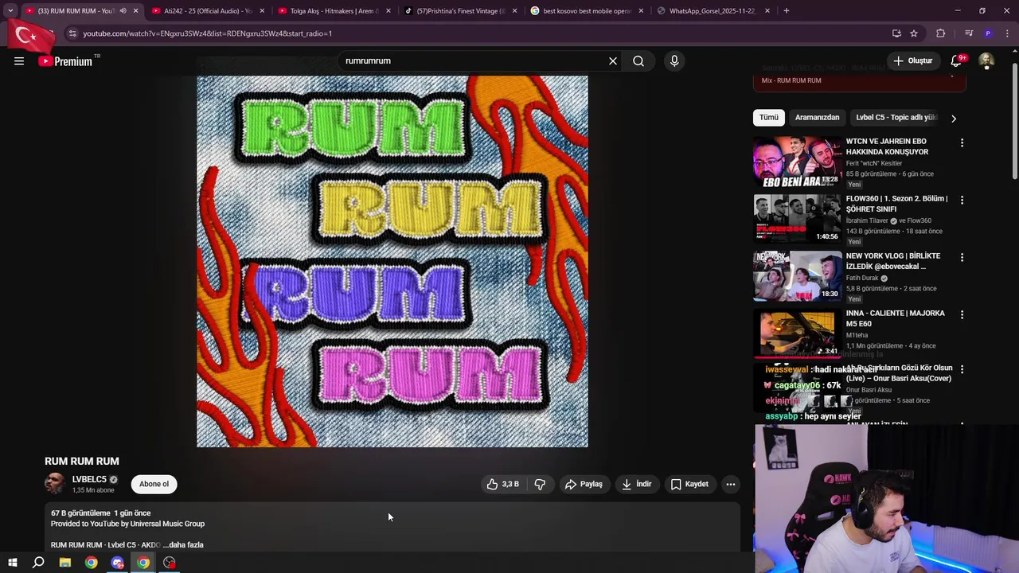Open Fatih Durak channel name
1019x573 pixels.
pyautogui.click(x=862, y=279)
